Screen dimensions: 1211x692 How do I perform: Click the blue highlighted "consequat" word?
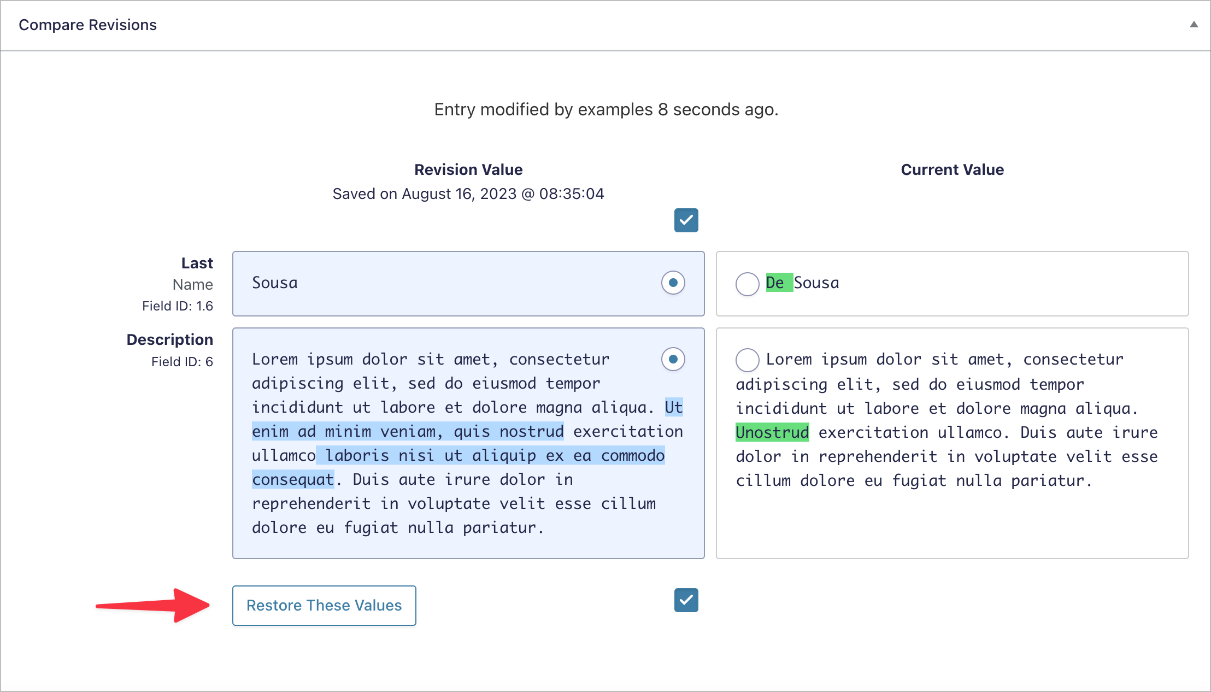click(x=293, y=479)
